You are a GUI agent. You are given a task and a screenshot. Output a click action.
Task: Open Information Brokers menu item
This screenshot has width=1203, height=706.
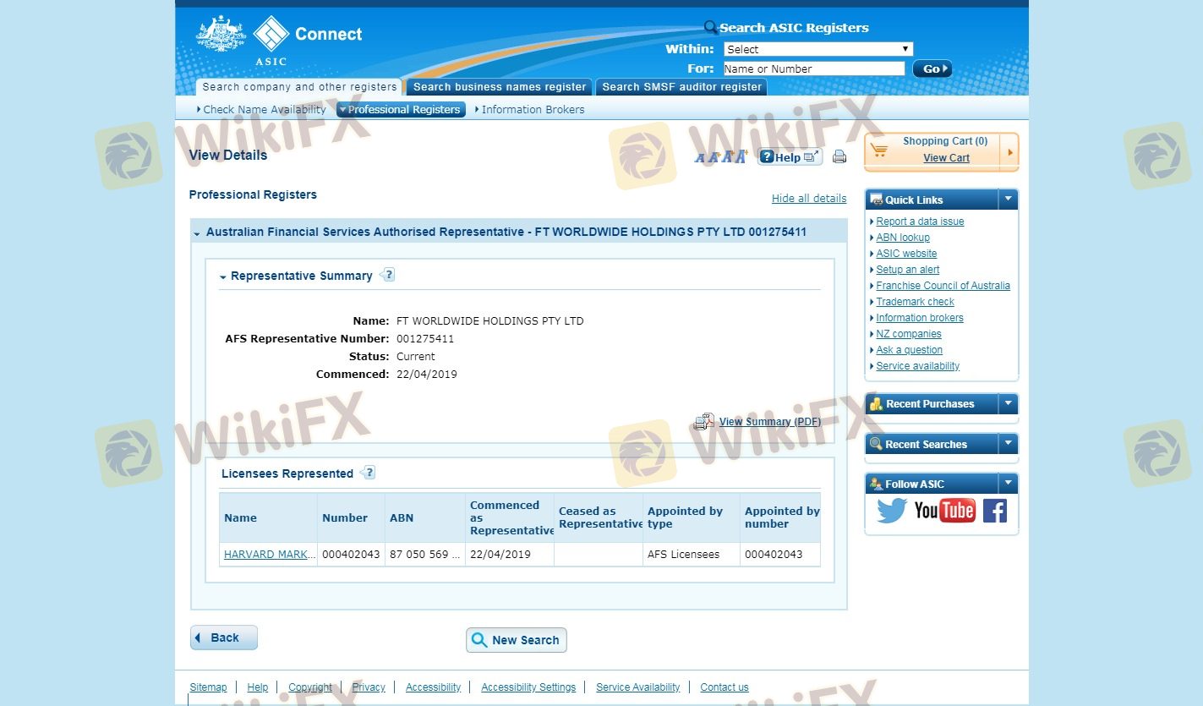(532, 110)
